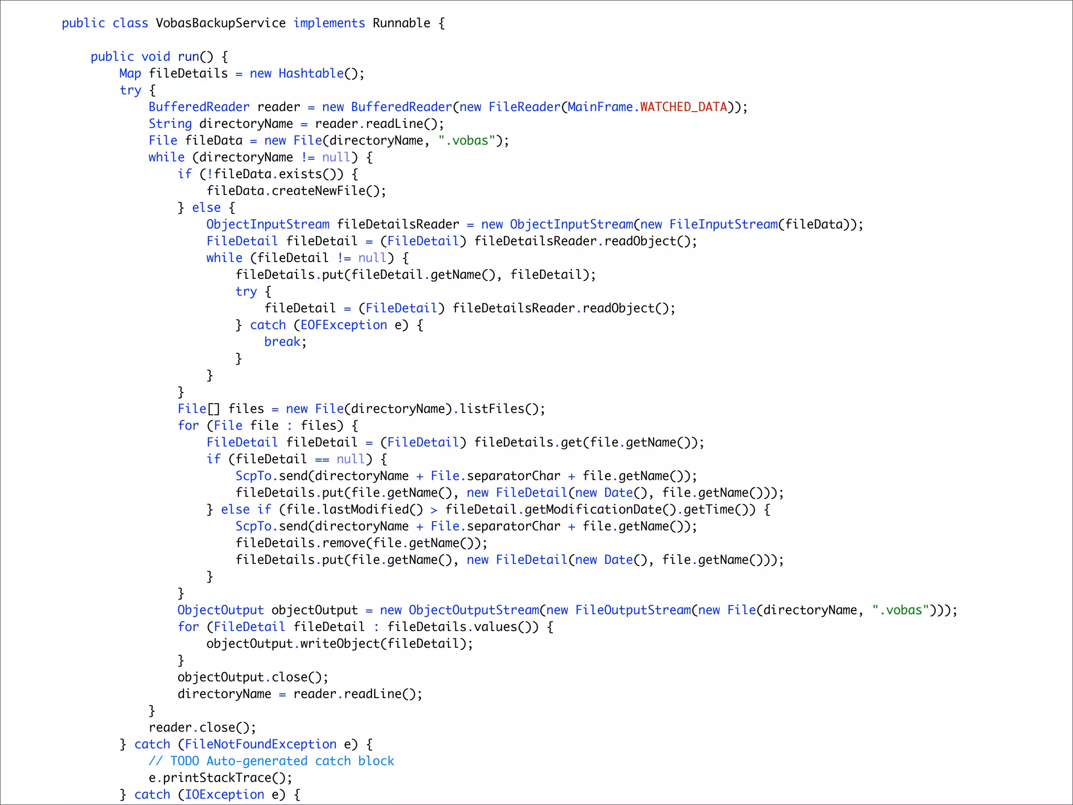Click the VobasBackupService class name
Screen dimensions: 1073x805
coord(221,23)
